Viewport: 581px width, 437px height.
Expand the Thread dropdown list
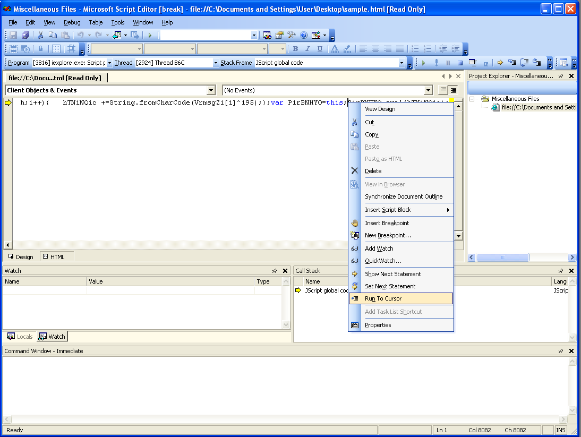click(x=216, y=63)
